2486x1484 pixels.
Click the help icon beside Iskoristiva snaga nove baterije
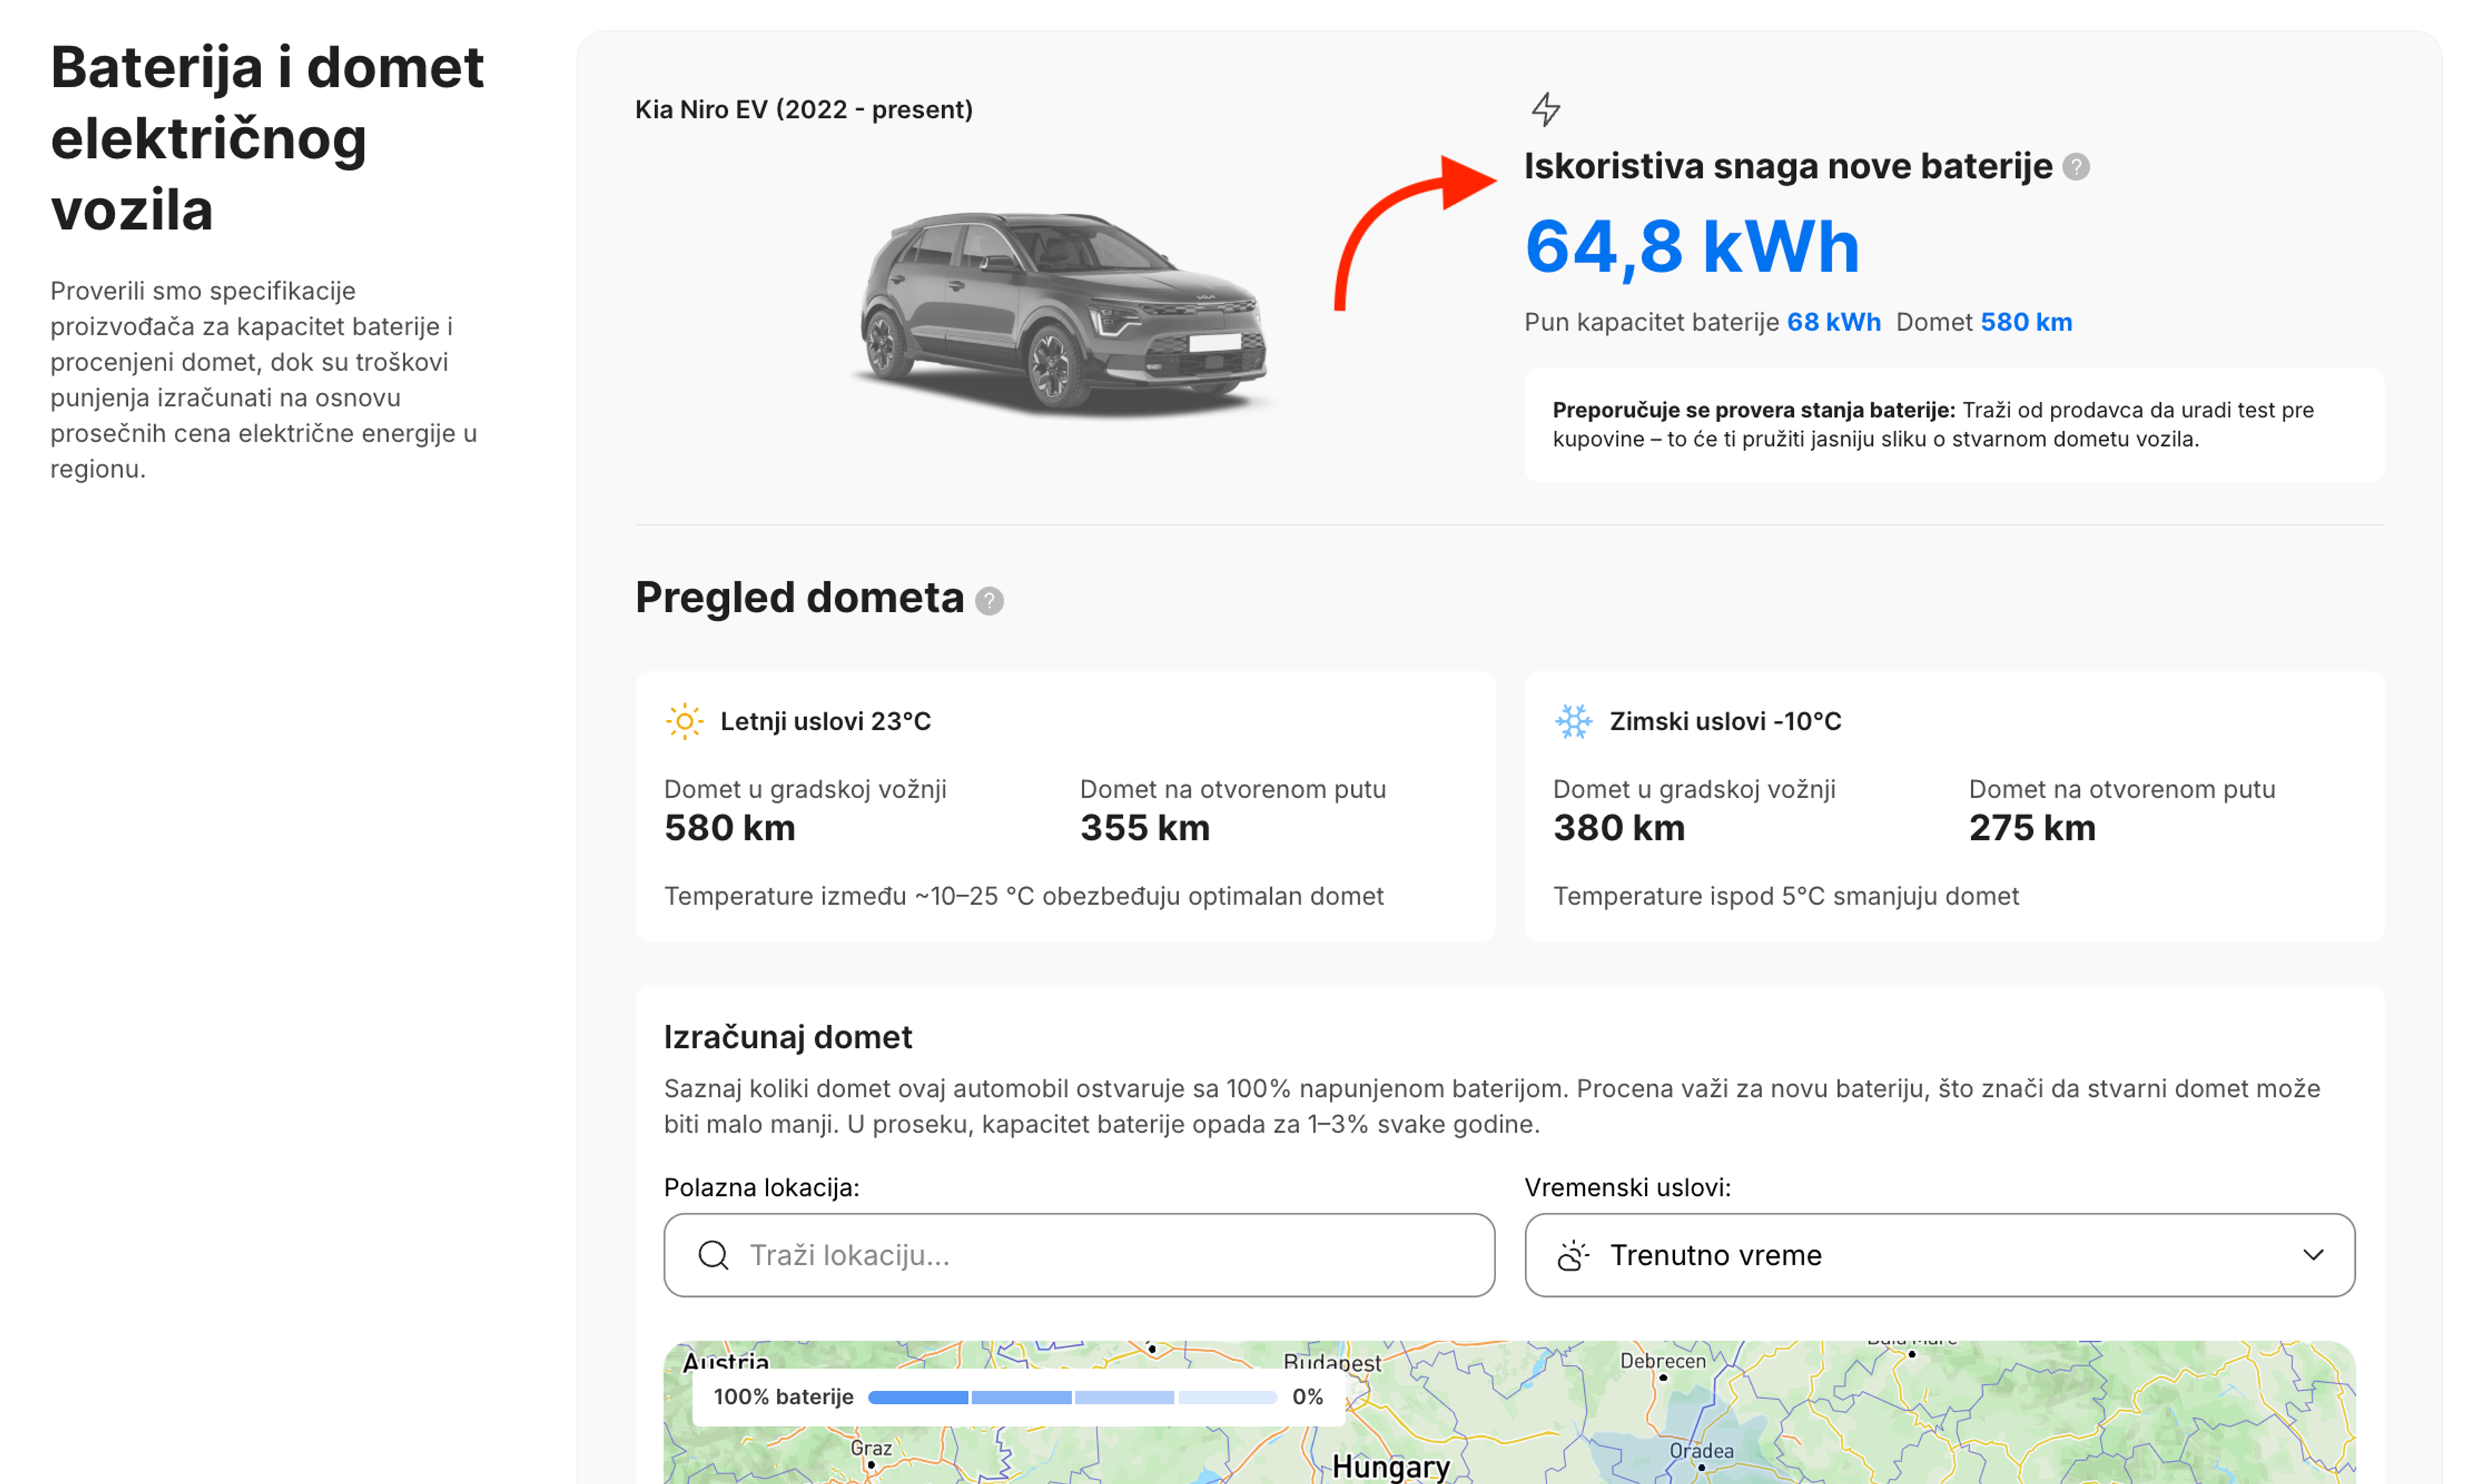tap(2075, 167)
